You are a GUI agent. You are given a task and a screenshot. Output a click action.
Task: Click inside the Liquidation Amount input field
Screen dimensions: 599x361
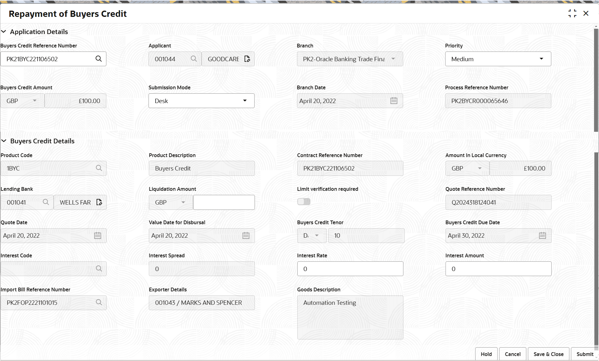pyautogui.click(x=224, y=202)
